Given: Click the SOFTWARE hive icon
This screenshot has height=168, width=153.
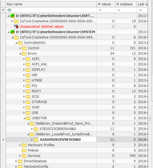Looking at the screenshot, I should click(12, 16).
